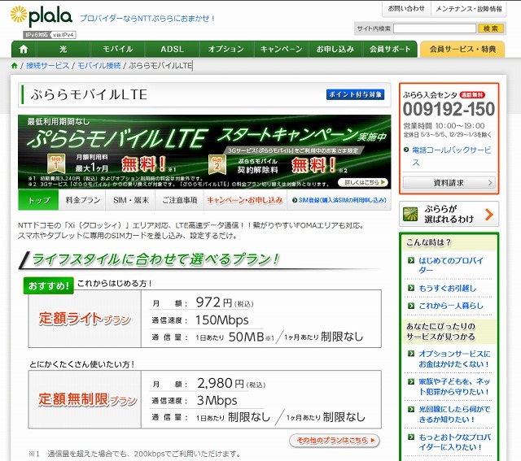Open 電話コールバックサービス link
The width and height of the screenshot is (521, 461).
tap(451, 156)
